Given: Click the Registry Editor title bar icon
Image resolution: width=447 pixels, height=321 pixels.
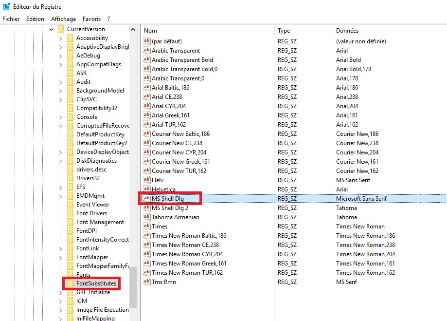Looking at the screenshot, I should [5, 6].
